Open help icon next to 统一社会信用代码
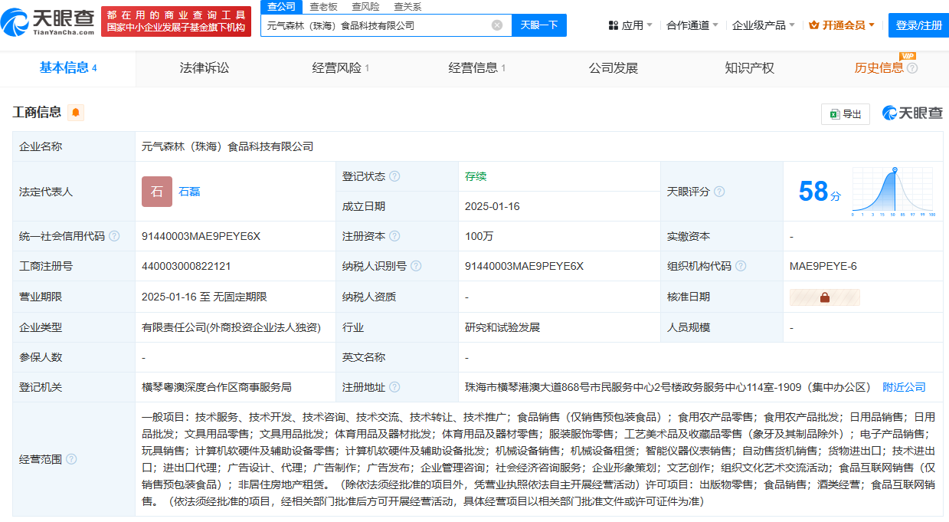 pyautogui.click(x=114, y=236)
